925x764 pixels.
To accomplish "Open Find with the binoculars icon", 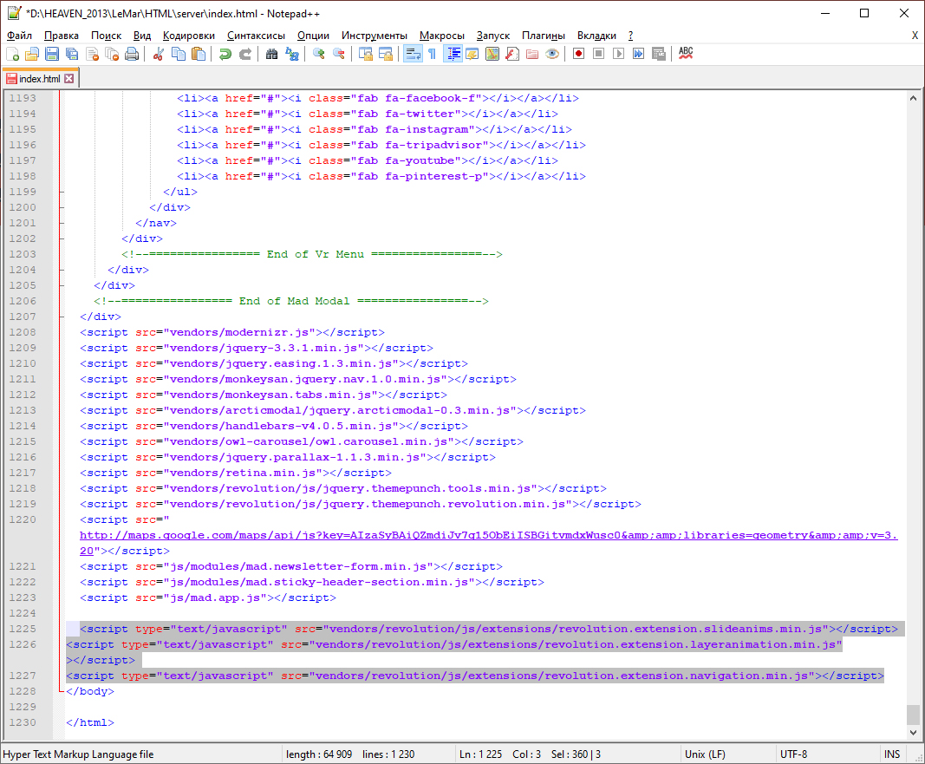I will pyautogui.click(x=272, y=54).
